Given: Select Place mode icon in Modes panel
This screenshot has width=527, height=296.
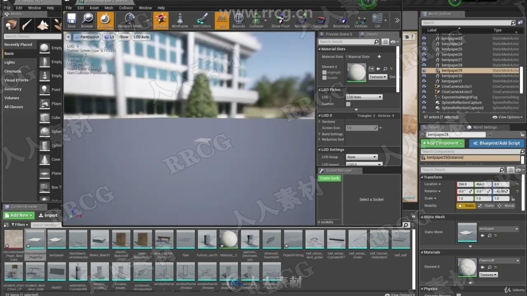Looking at the screenshot, I should pyautogui.click(x=12, y=25).
